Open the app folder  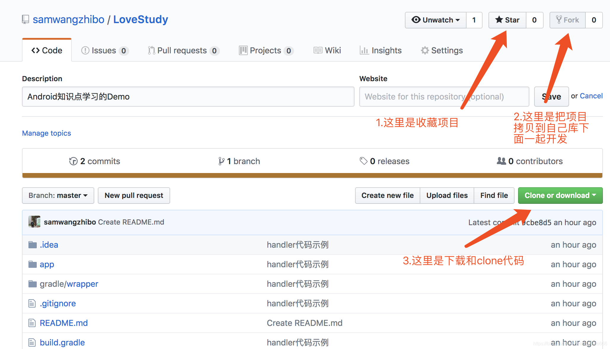point(47,264)
